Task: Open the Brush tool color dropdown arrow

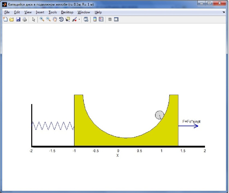Action: (x=79, y=19)
